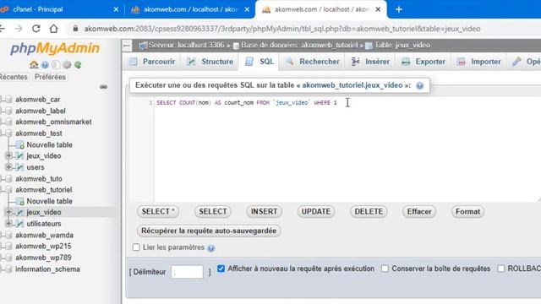Click Nouvelle table icon under akomweb_tutoriel
Image resolution: width=541 pixels, height=304 pixels.
(x=20, y=201)
